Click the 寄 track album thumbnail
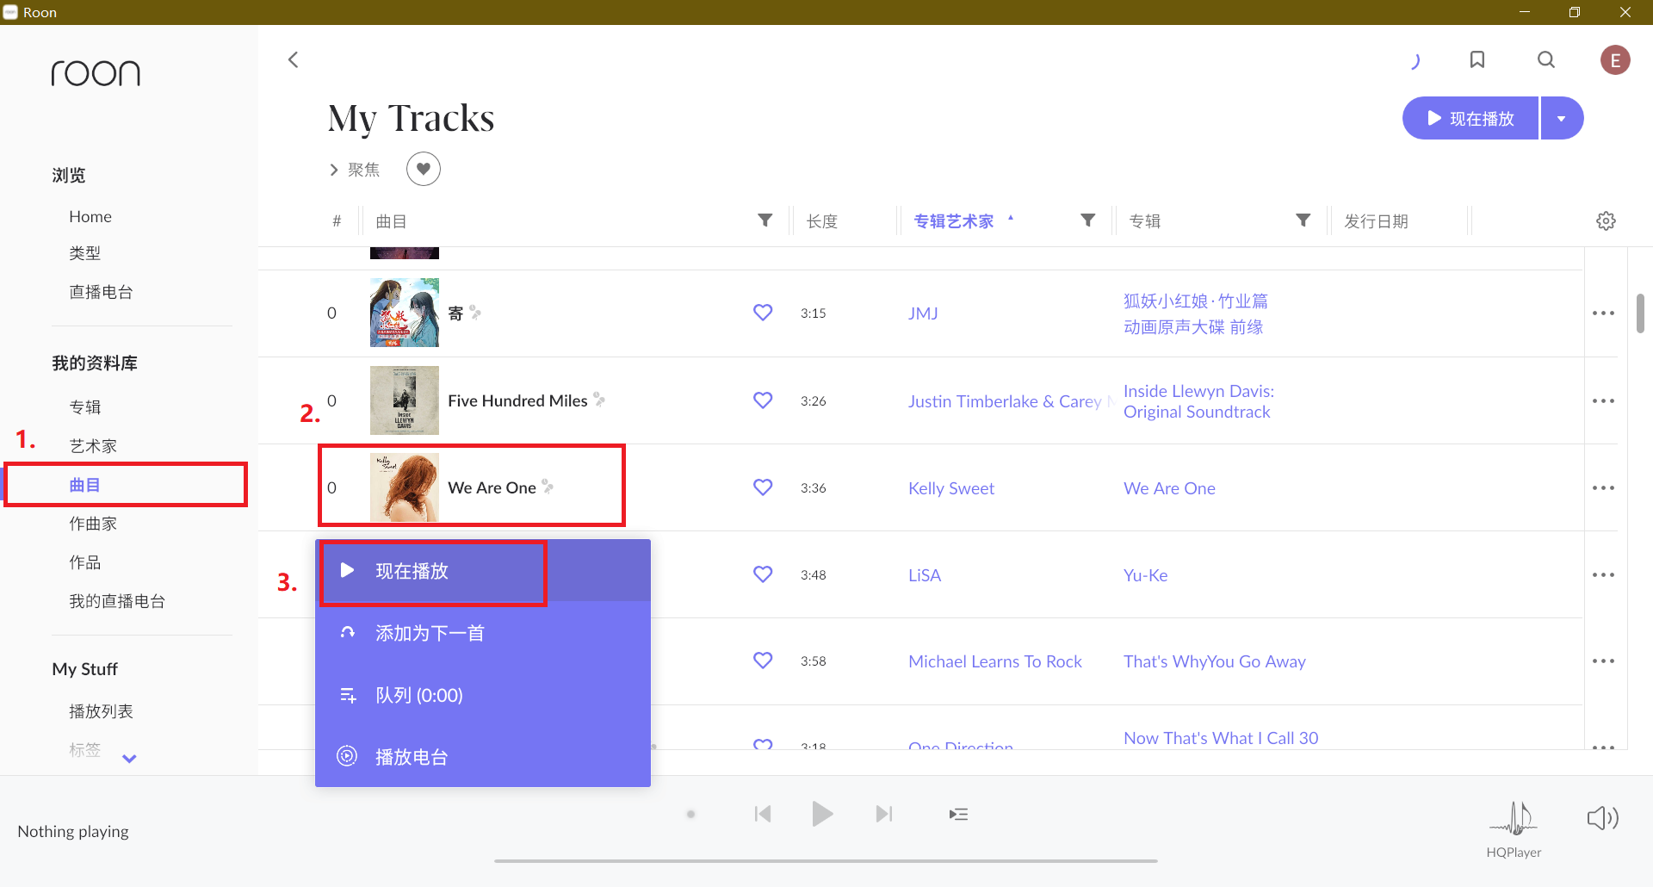 click(x=405, y=313)
